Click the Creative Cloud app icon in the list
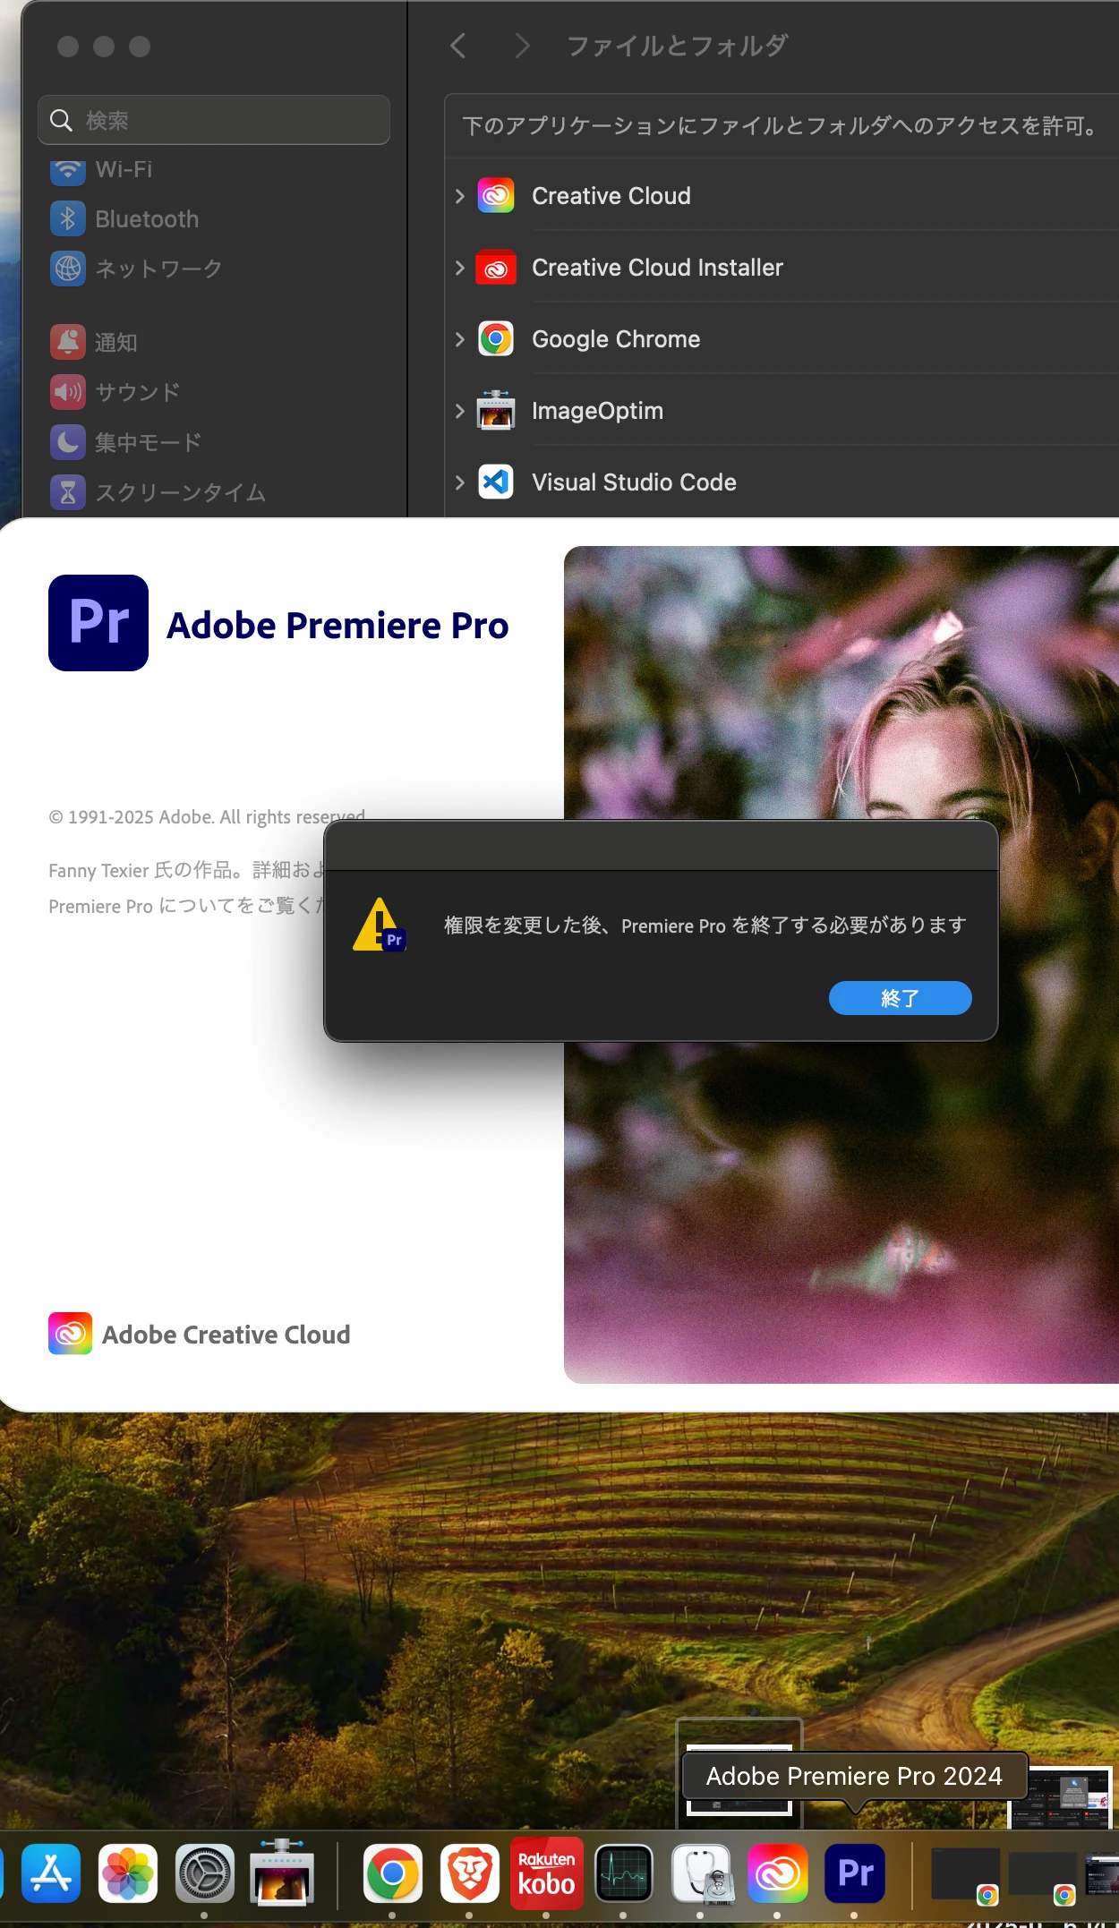1119x1928 pixels. click(496, 196)
